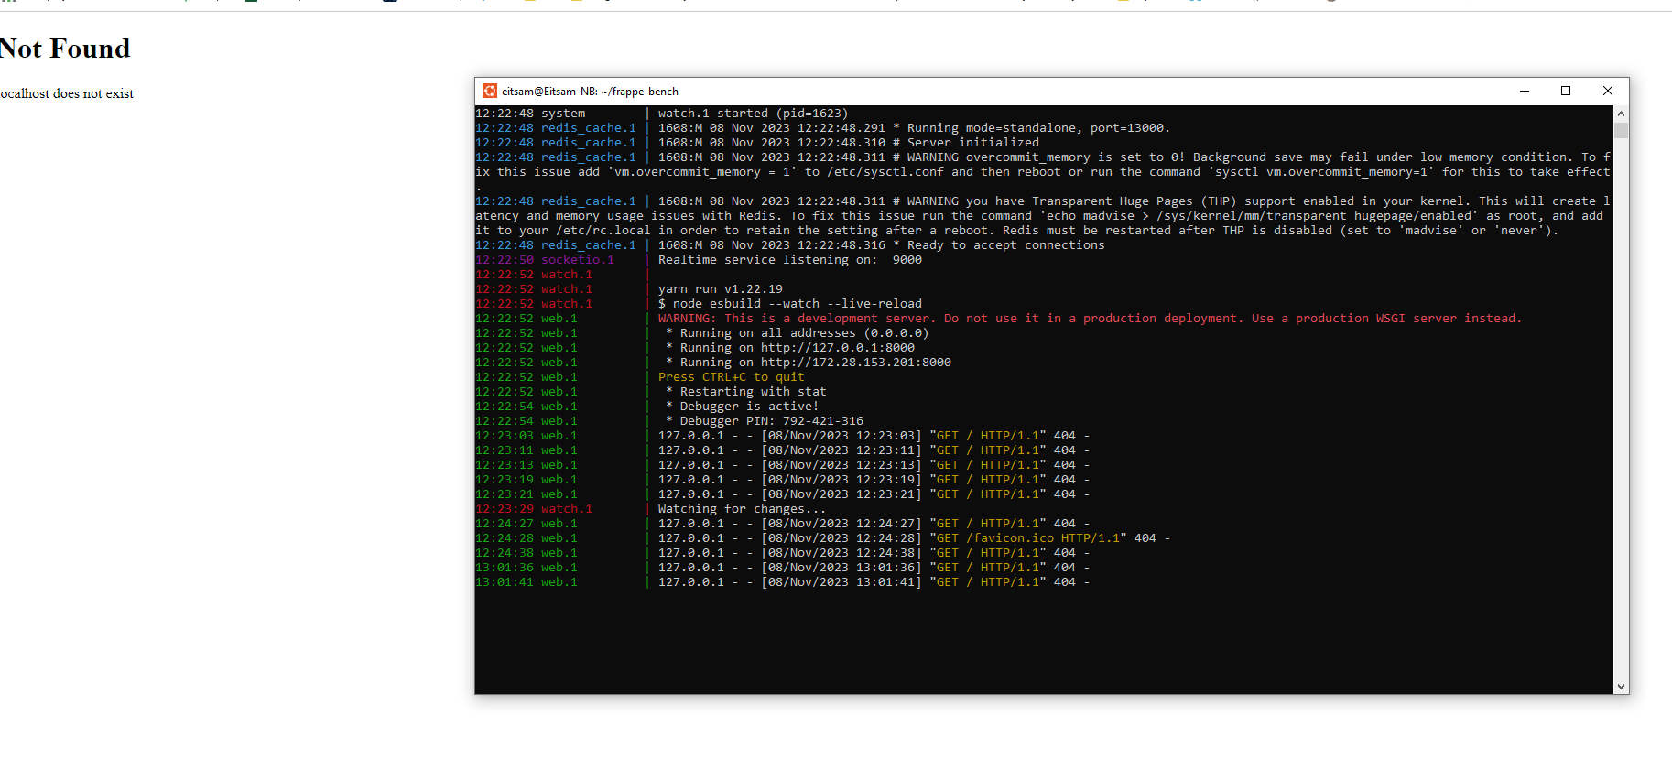Maximize the frappe-bench terminal window
Image resolution: width=1672 pixels, height=781 pixels.
pos(1566,91)
